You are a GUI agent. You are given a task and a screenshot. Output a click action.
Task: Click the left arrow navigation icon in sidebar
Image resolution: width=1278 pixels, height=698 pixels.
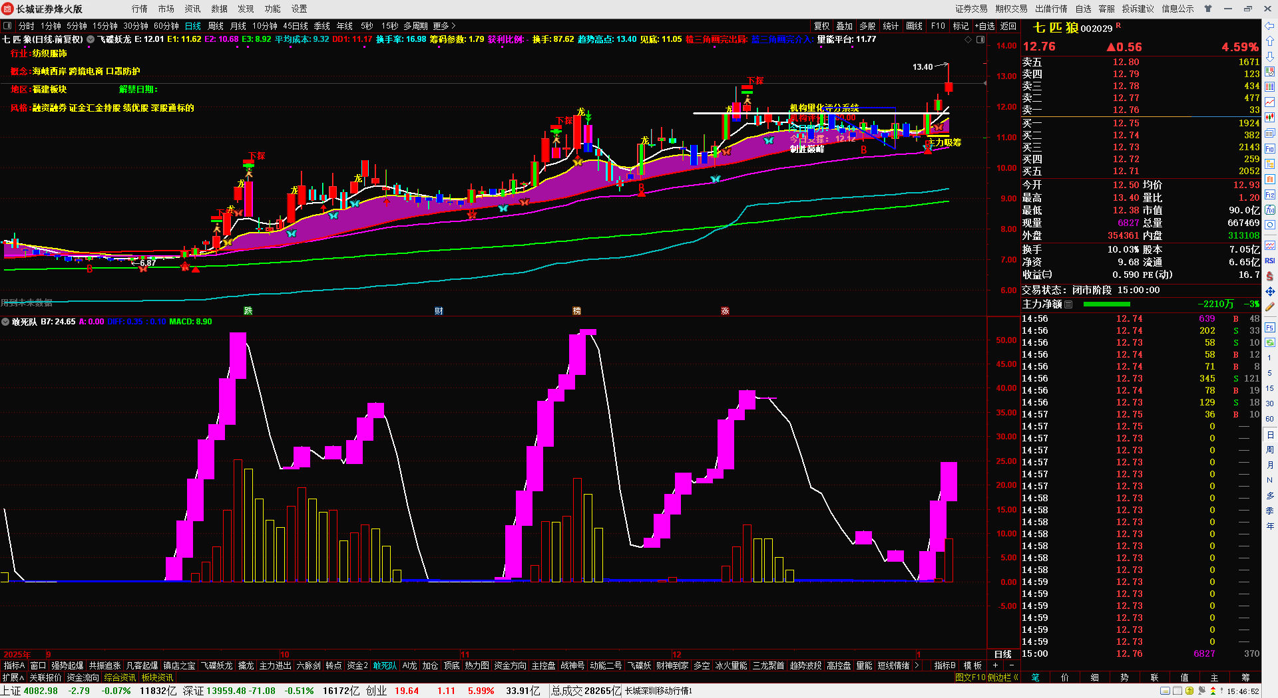point(1270,26)
